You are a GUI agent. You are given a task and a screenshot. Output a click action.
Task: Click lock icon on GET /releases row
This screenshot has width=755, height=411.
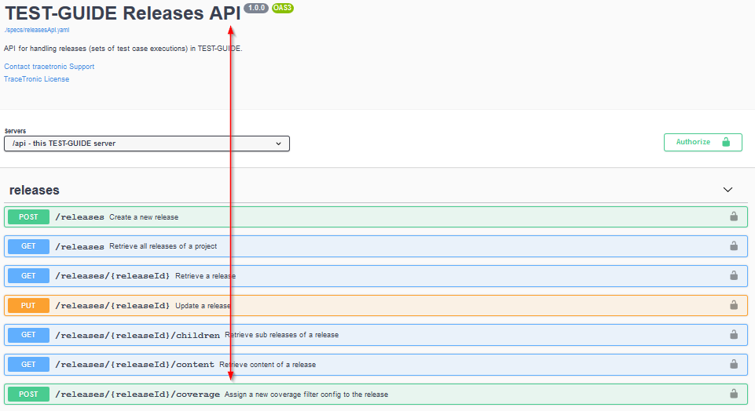pyautogui.click(x=733, y=246)
